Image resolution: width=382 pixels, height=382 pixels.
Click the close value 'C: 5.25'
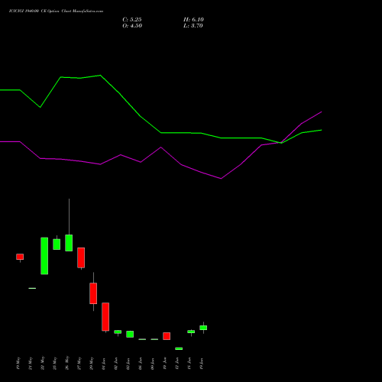[132, 20]
